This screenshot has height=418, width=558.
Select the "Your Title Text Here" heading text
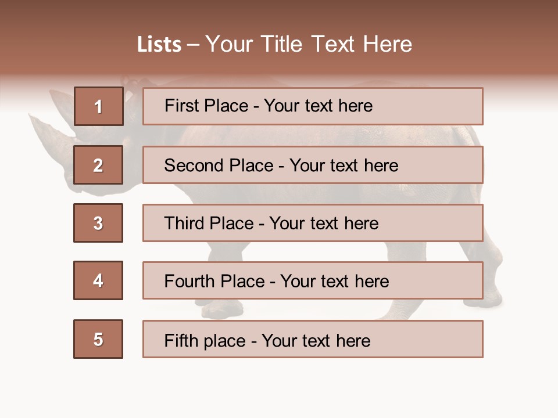(309, 45)
